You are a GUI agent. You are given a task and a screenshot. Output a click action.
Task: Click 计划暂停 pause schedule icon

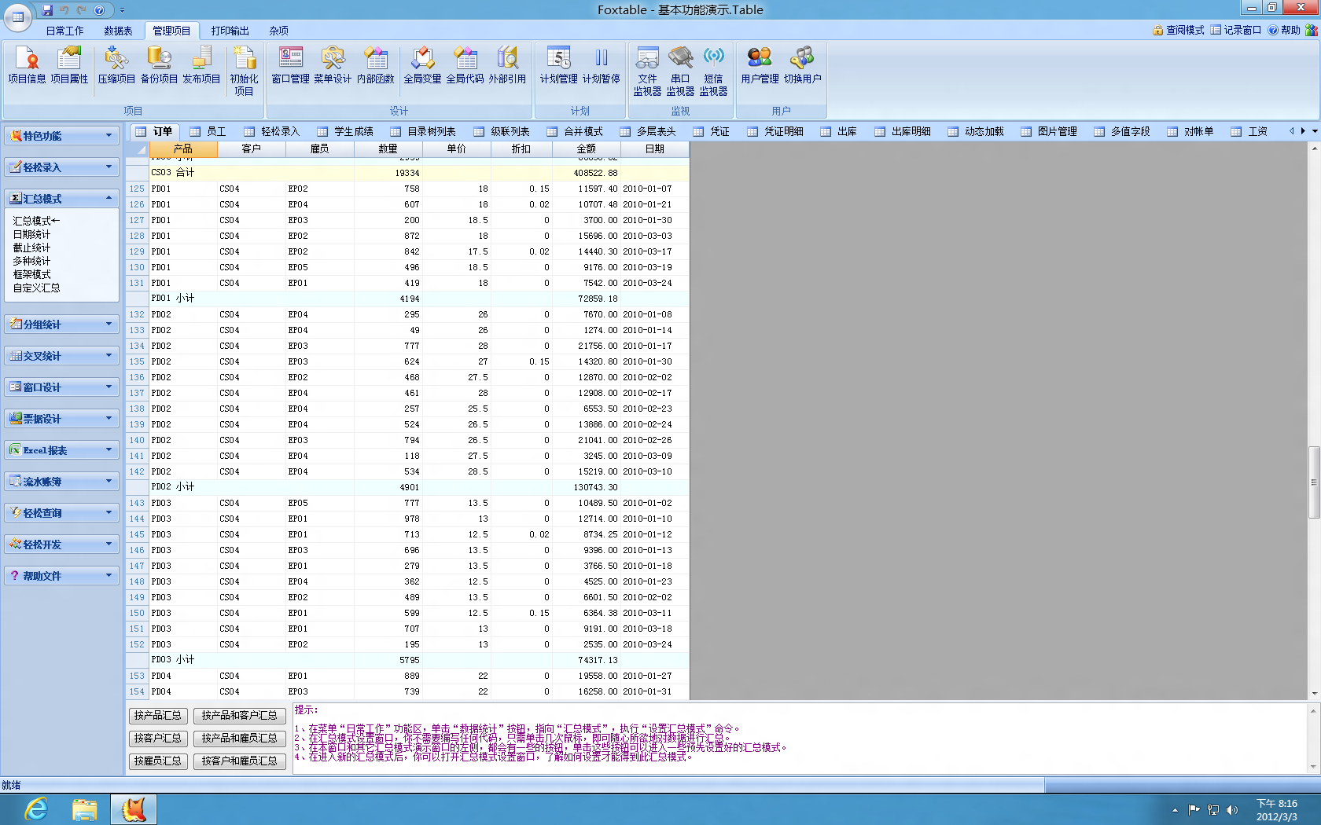601,64
